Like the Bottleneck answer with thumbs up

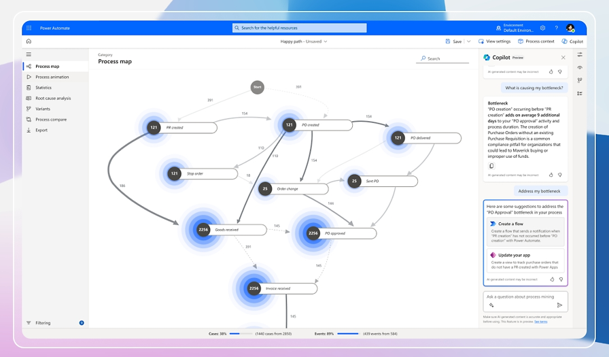pyautogui.click(x=551, y=175)
